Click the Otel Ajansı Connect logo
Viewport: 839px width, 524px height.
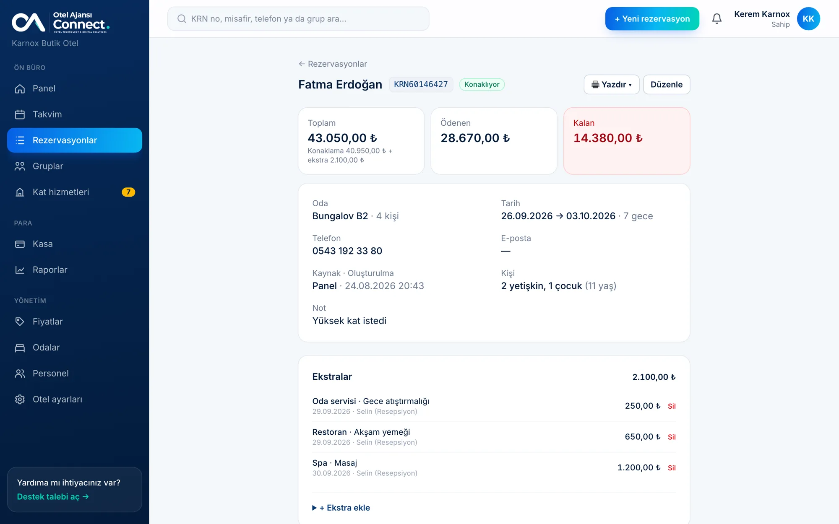coord(61,22)
